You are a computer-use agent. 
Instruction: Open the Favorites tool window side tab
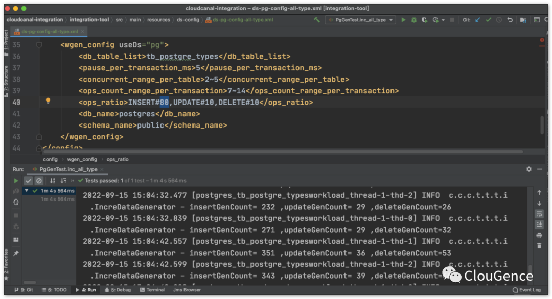pyautogui.click(x=6, y=264)
